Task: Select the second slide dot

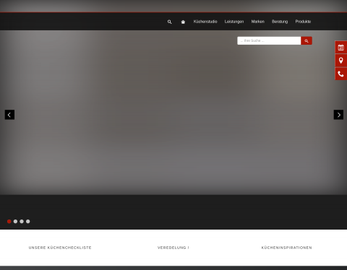Action: coord(15,222)
